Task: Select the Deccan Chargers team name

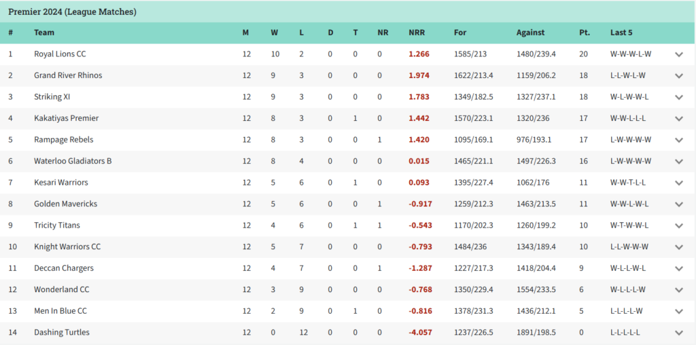Action: tap(64, 268)
